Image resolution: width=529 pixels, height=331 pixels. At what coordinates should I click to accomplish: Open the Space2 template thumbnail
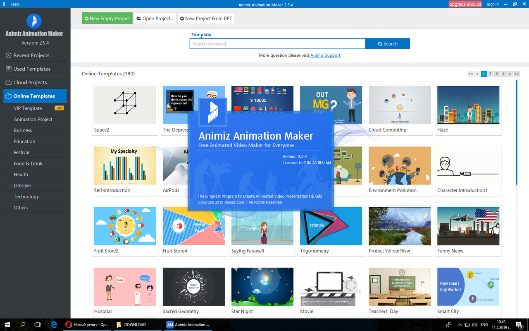(x=125, y=105)
